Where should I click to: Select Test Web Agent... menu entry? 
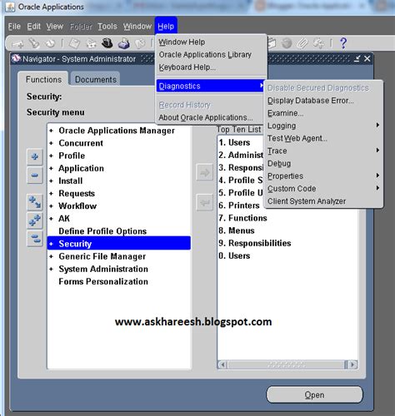(x=297, y=138)
